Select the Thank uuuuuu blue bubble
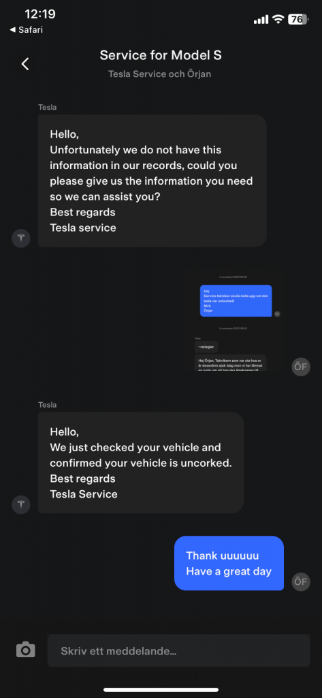 229,563
